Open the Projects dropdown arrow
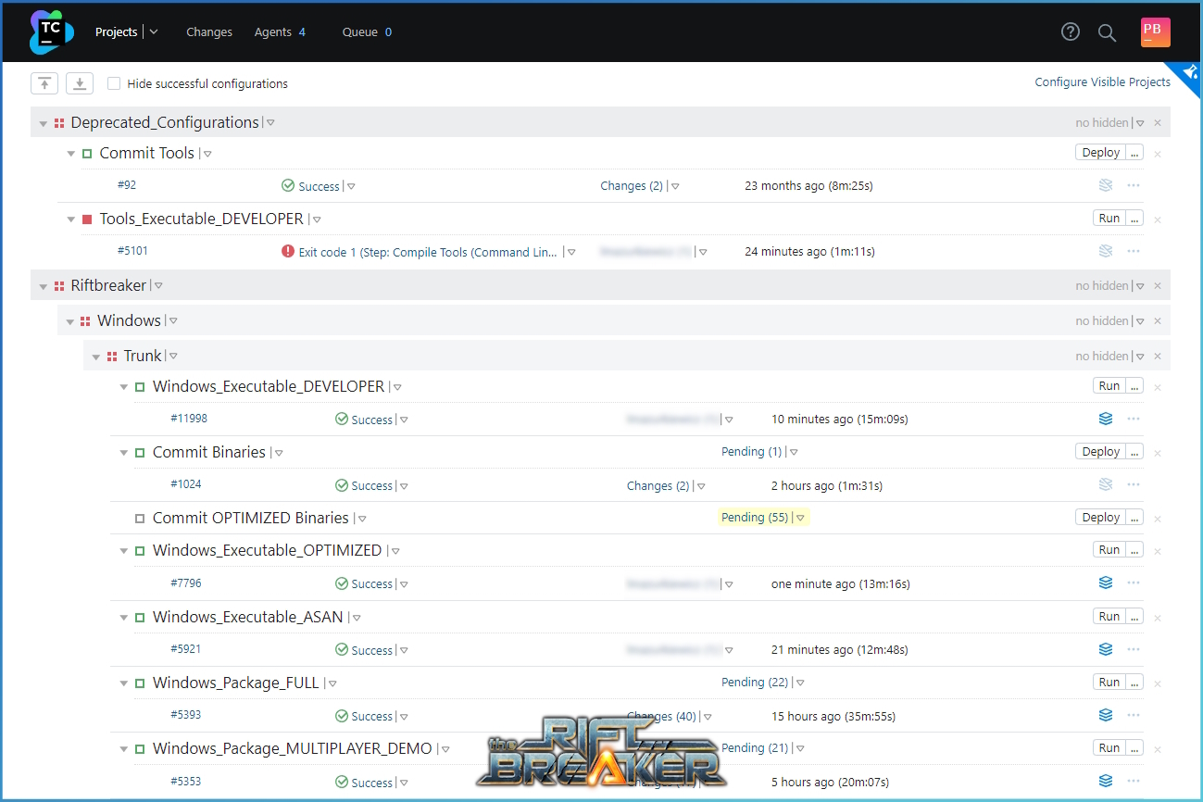1203x802 pixels. (x=154, y=31)
